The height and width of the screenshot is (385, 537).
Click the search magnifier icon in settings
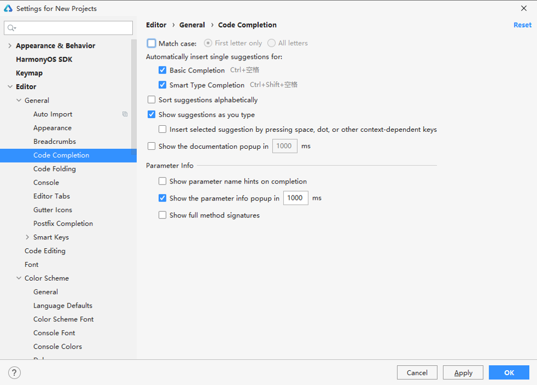coord(12,28)
